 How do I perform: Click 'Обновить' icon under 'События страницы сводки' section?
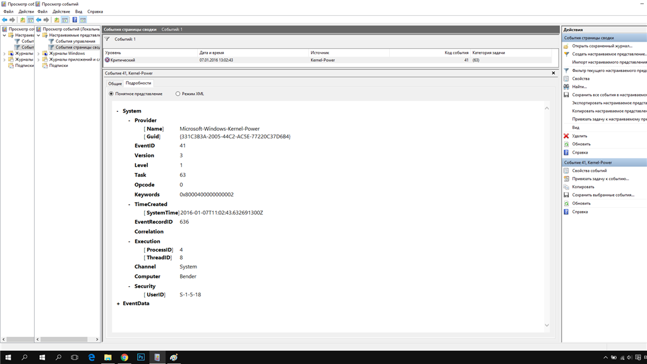click(566, 144)
